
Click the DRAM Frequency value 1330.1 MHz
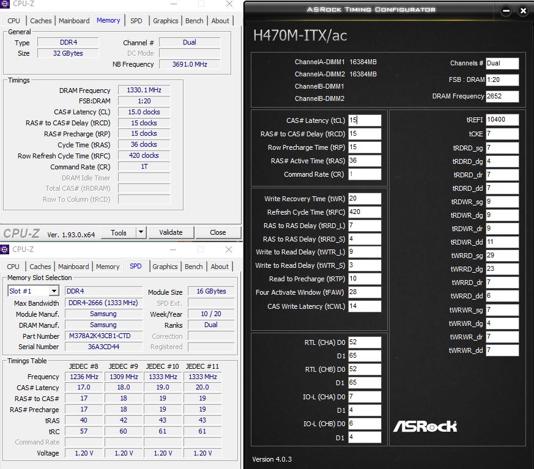tap(144, 90)
